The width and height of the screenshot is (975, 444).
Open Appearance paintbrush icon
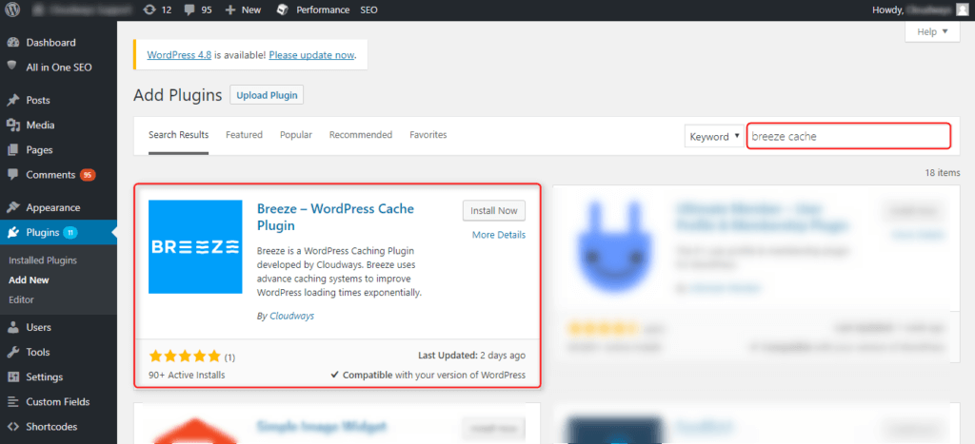[x=12, y=207]
